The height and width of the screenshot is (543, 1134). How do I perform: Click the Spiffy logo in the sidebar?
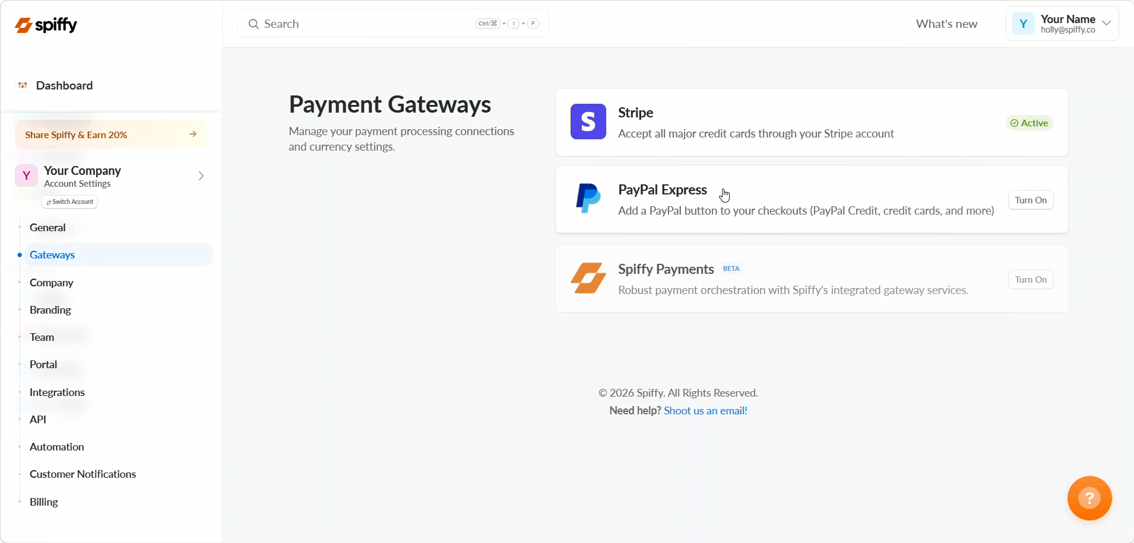pyautogui.click(x=46, y=25)
